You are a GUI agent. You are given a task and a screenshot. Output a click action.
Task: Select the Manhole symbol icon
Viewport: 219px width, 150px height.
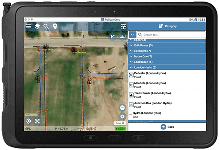coord(131,85)
